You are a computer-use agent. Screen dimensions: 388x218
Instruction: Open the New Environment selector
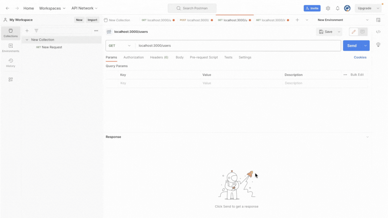coord(343,20)
